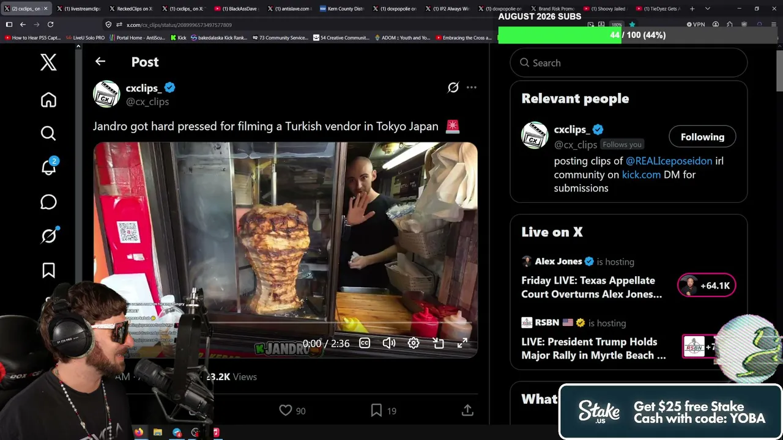
Task: Click the browser back button
Action: click(x=23, y=24)
